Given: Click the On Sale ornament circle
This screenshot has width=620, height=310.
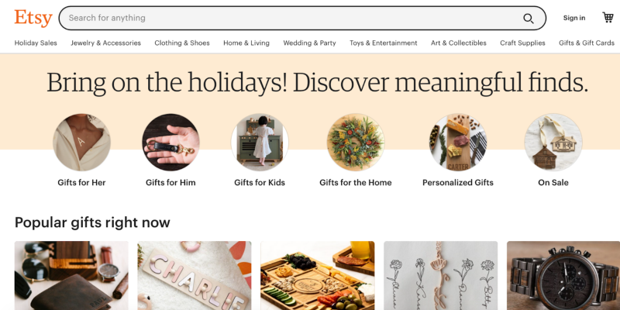Looking at the screenshot, I should pyautogui.click(x=553, y=143).
